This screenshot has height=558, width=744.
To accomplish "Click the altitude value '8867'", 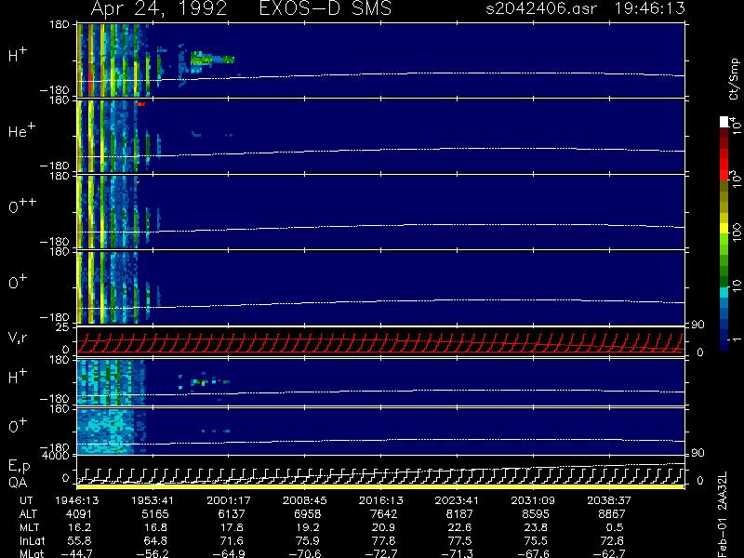I will coord(612,514).
